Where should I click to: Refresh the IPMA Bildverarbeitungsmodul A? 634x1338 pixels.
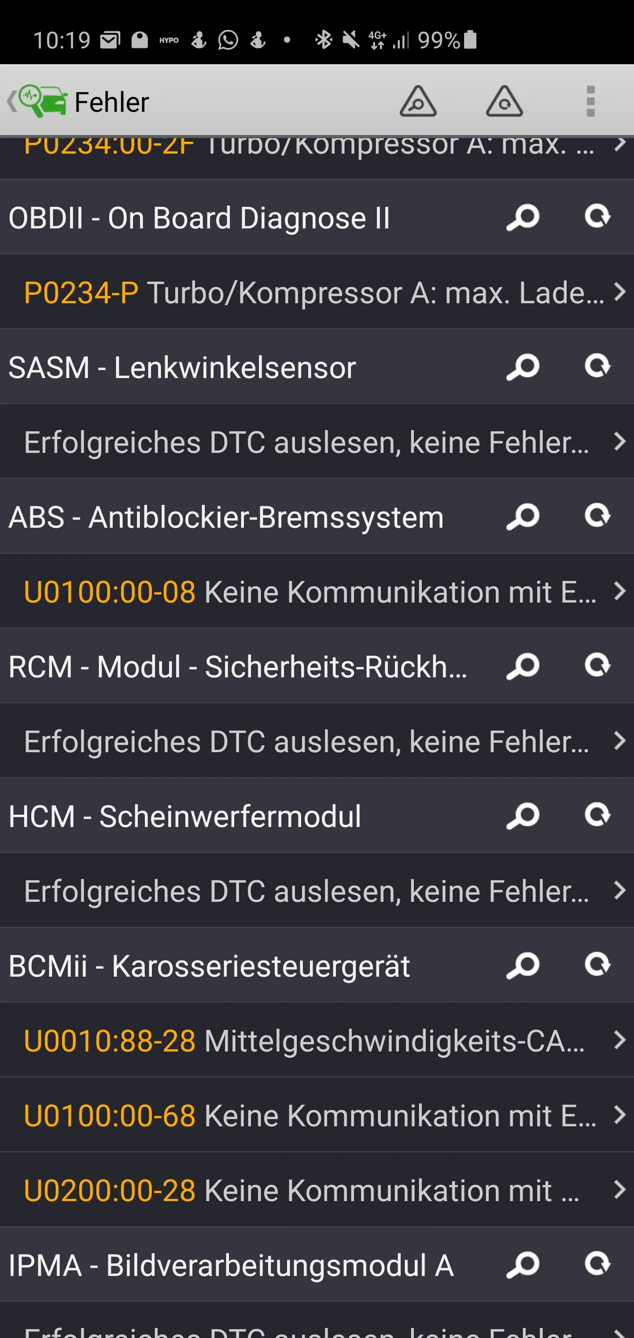tap(597, 1264)
